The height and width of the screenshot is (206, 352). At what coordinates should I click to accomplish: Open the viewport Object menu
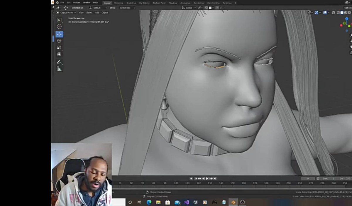(x=105, y=13)
